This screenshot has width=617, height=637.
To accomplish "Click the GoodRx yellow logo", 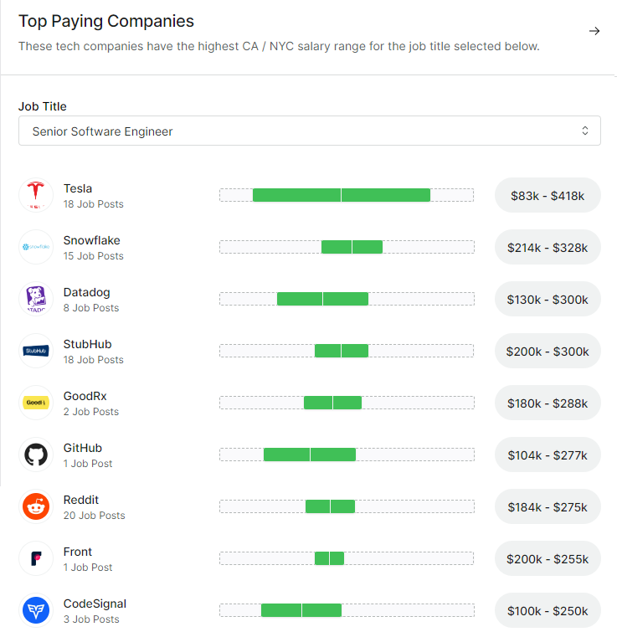I will [x=36, y=403].
